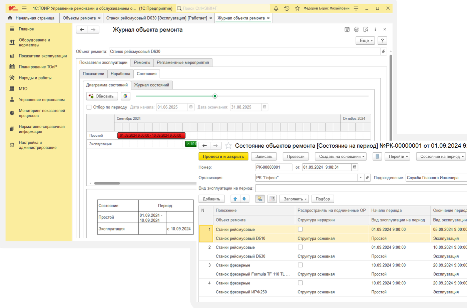Mark document as favorite with star icon
The height and width of the screenshot is (308, 467).
[228, 146]
